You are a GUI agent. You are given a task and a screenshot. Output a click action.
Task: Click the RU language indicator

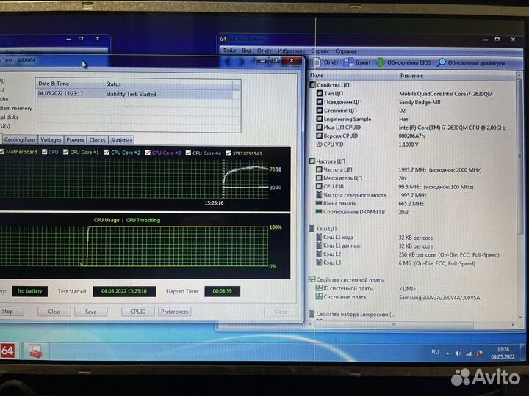(435, 352)
